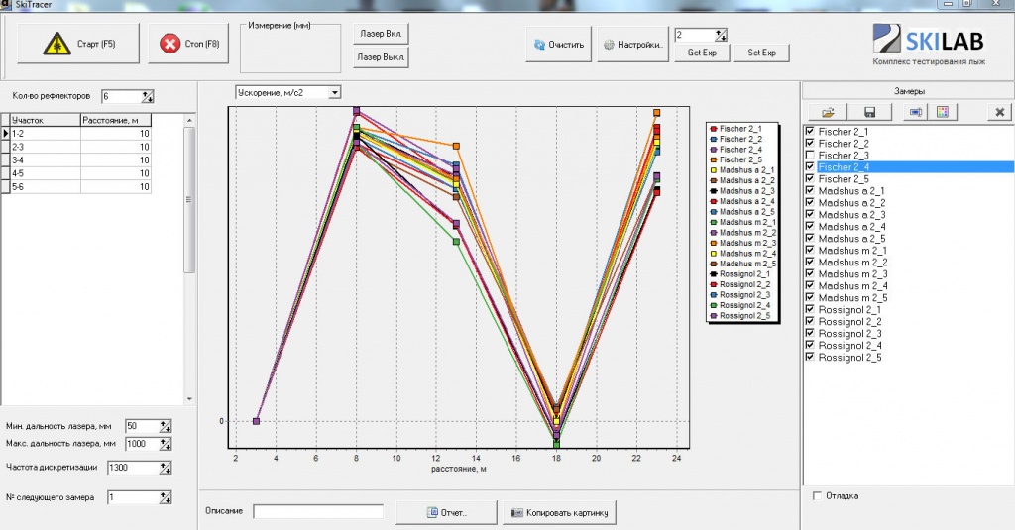This screenshot has height=530, width=1015.
Task: Save measurements with floppy disk icon
Action: point(869,112)
